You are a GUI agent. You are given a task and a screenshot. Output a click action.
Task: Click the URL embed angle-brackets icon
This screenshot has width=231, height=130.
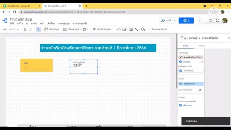(x=119, y=29)
